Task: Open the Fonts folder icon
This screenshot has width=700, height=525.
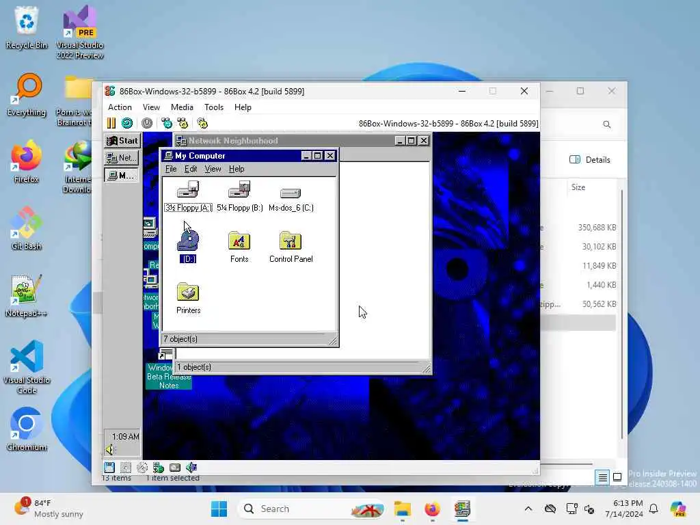Action: (239, 247)
